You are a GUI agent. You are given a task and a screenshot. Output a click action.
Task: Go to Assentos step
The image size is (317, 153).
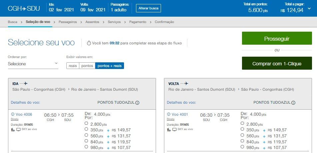coord(92,22)
